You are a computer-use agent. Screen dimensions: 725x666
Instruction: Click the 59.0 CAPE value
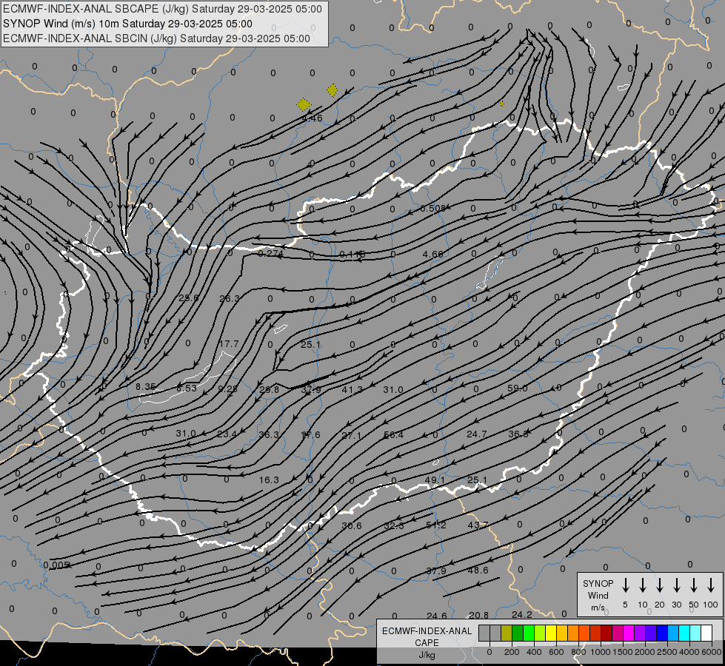tap(518, 388)
